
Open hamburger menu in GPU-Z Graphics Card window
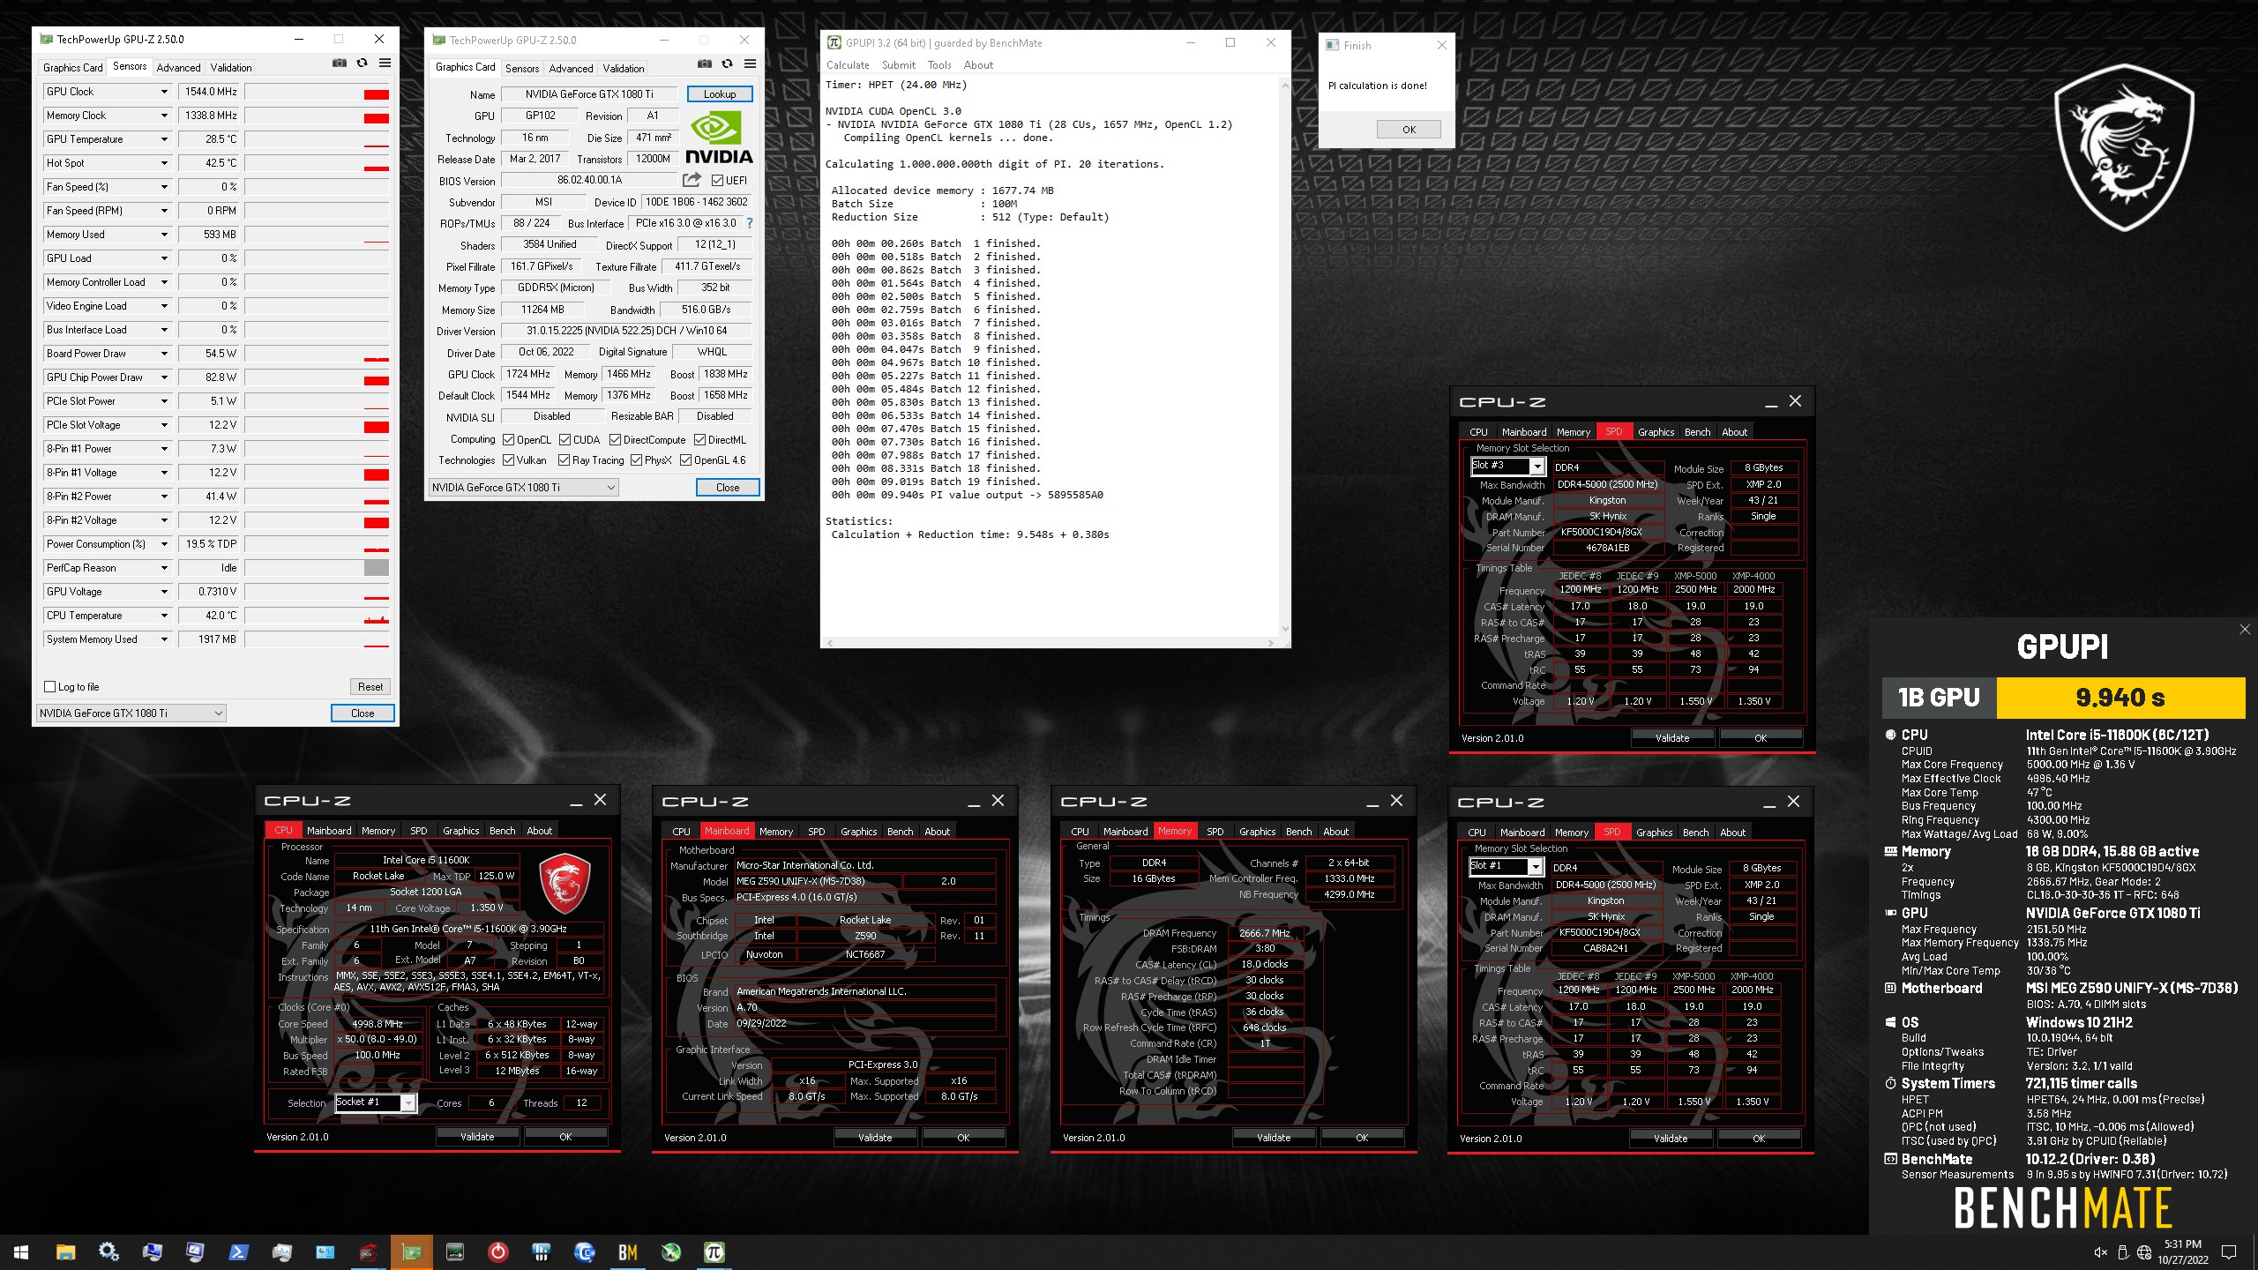[x=750, y=63]
